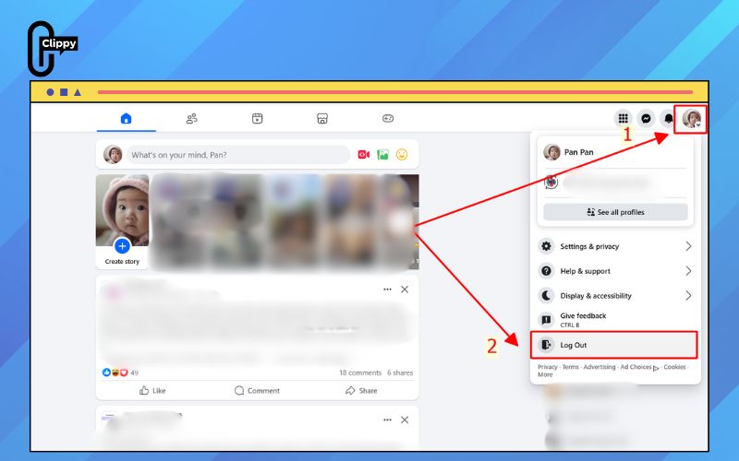Click Log Out

613,345
